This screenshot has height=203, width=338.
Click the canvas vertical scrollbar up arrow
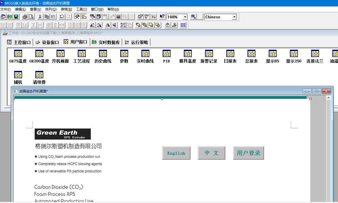(328, 98)
